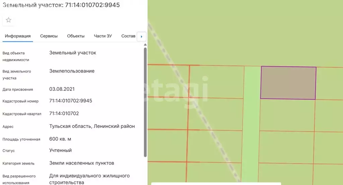Screen dimensions: 343x185
Task: Open the Части ЗУ tab
Action: [103, 36]
